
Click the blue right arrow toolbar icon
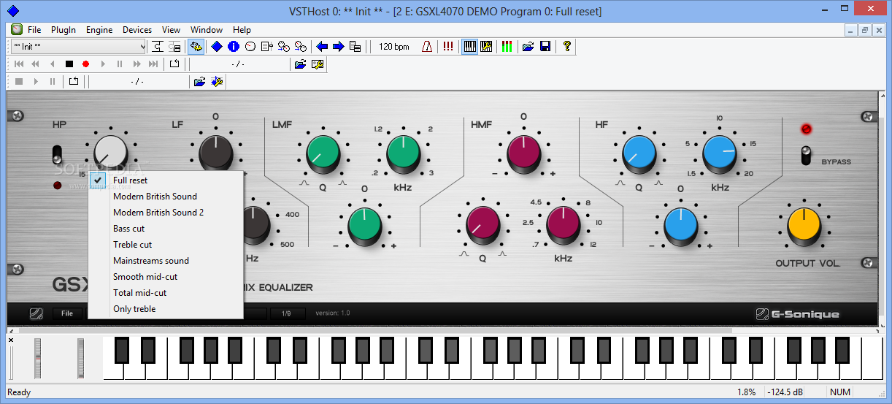(x=339, y=46)
